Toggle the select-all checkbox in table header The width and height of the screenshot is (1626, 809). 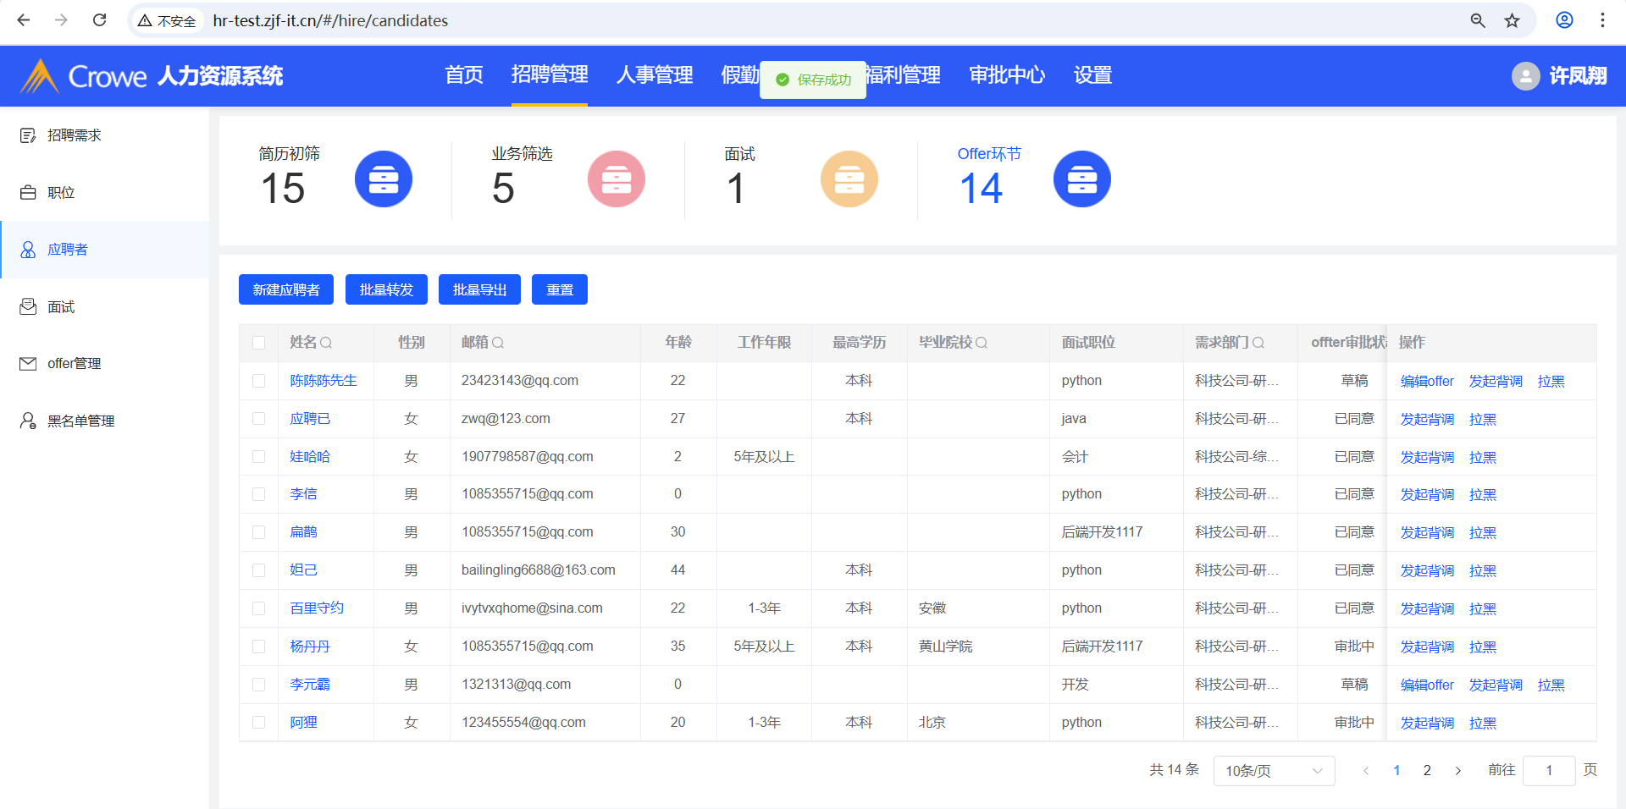tap(259, 343)
